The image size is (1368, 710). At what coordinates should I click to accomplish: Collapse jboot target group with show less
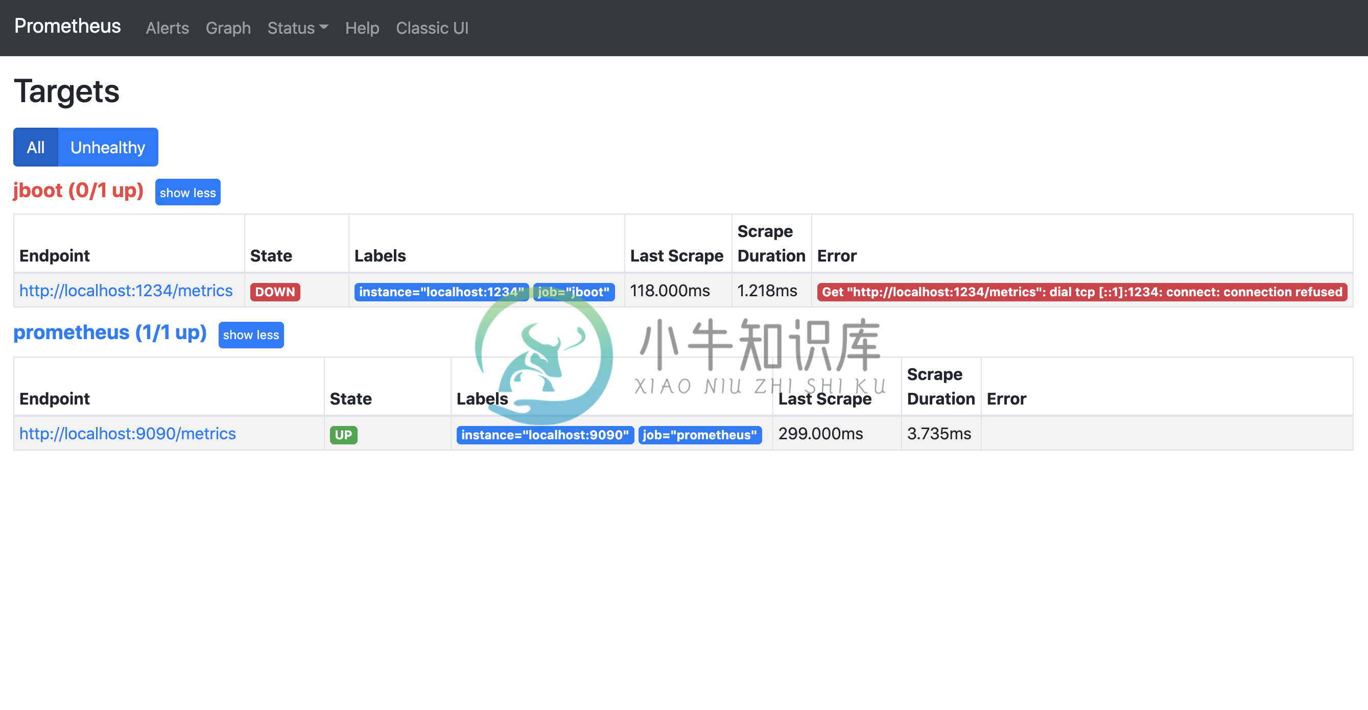click(187, 192)
